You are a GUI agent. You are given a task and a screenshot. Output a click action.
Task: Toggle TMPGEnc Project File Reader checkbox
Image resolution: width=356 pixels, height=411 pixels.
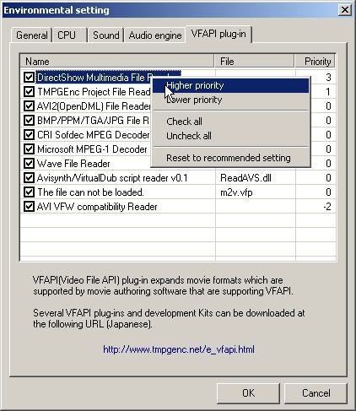[x=29, y=91]
